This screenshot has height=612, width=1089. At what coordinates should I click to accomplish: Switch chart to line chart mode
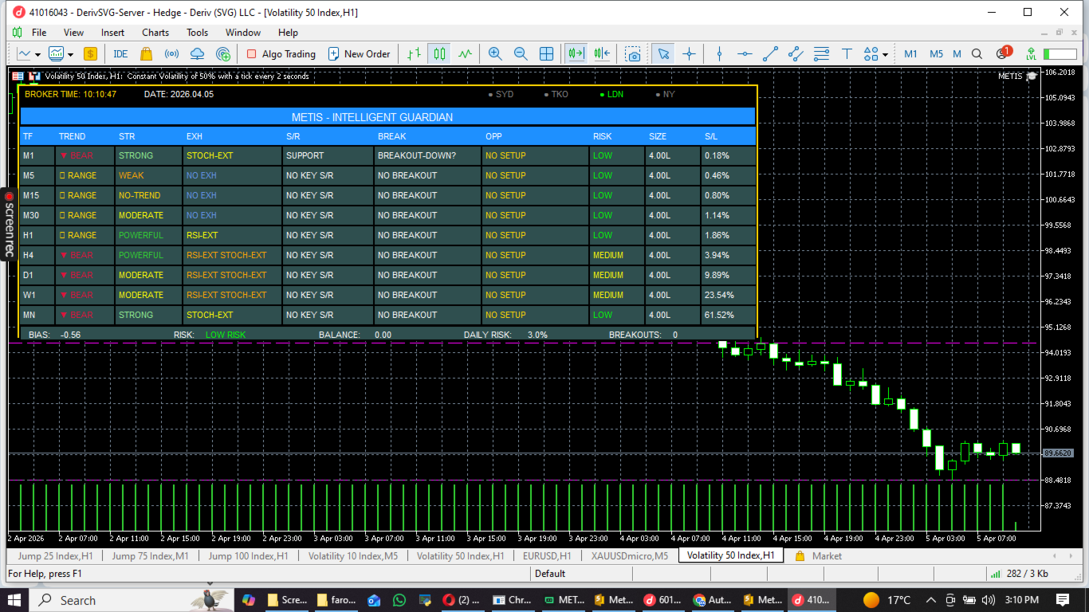[x=465, y=54]
